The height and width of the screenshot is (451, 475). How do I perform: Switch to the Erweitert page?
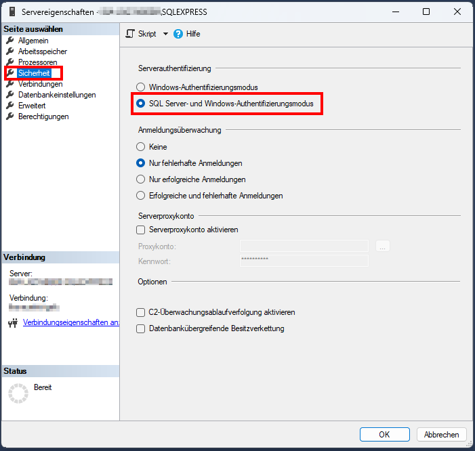tap(32, 106)
